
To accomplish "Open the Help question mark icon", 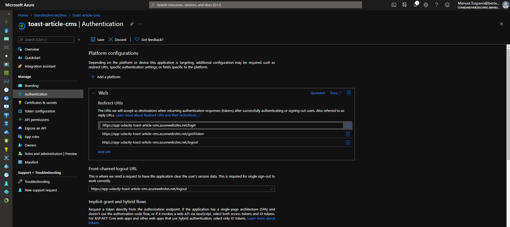I will pyautogui.click(x=437, y=5).
